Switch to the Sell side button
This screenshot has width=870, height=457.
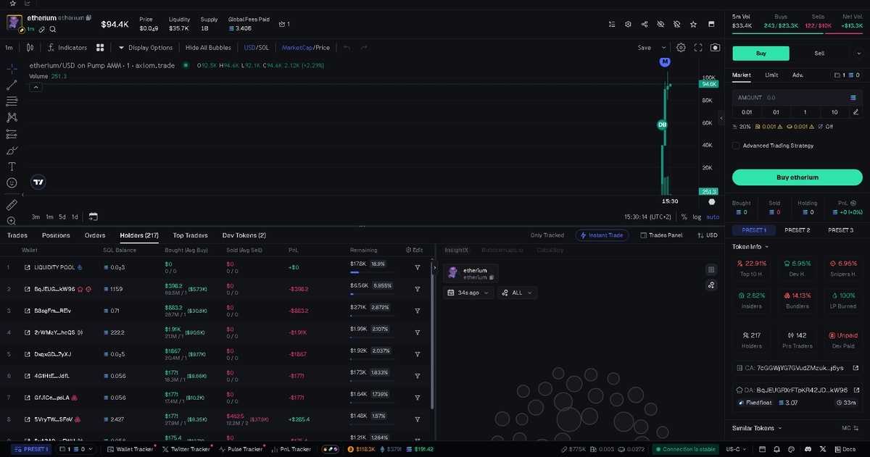[x=819, y=53]
